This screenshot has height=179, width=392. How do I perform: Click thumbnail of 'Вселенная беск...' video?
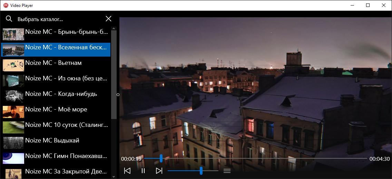coord(13,50)
